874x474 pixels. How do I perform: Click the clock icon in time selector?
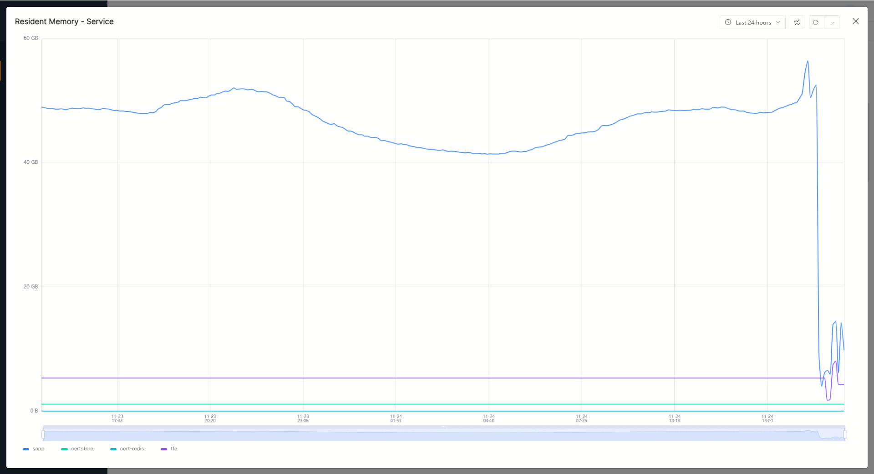click(728, 22)
